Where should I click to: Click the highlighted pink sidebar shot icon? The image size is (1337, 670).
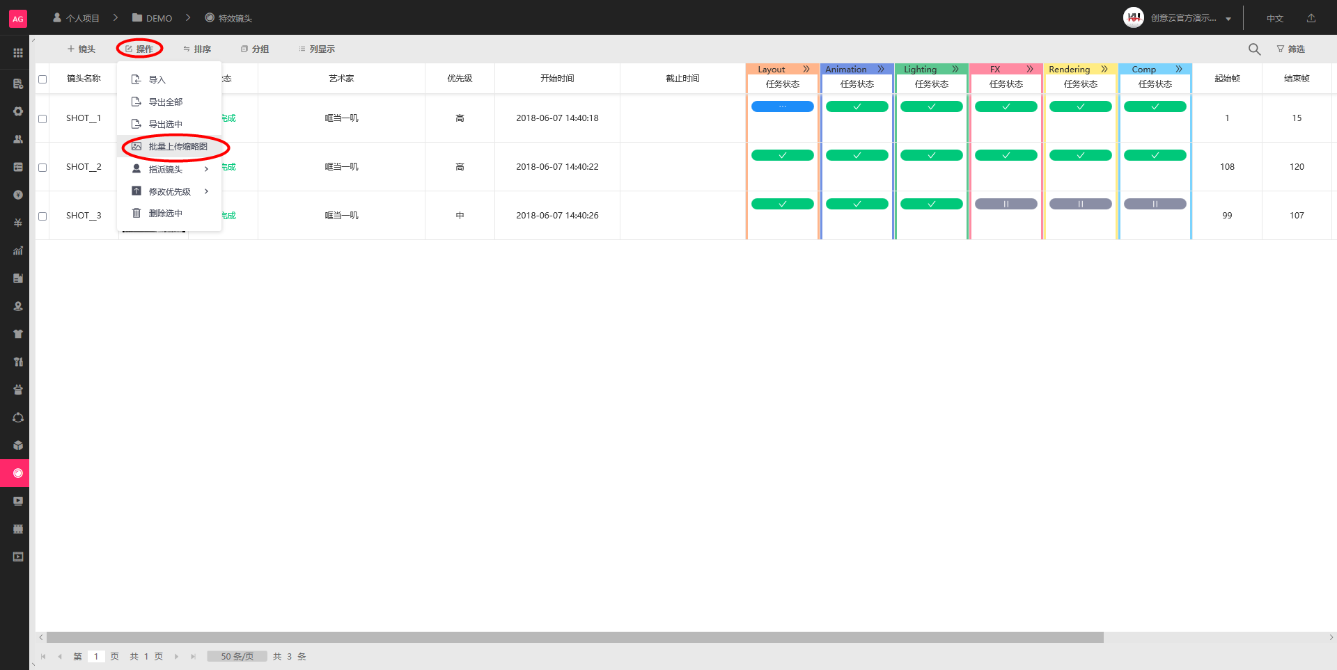18,473
